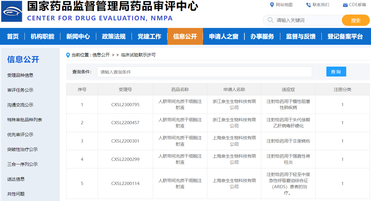Click the contact us phone icon
371x201 pixels.
308,5
